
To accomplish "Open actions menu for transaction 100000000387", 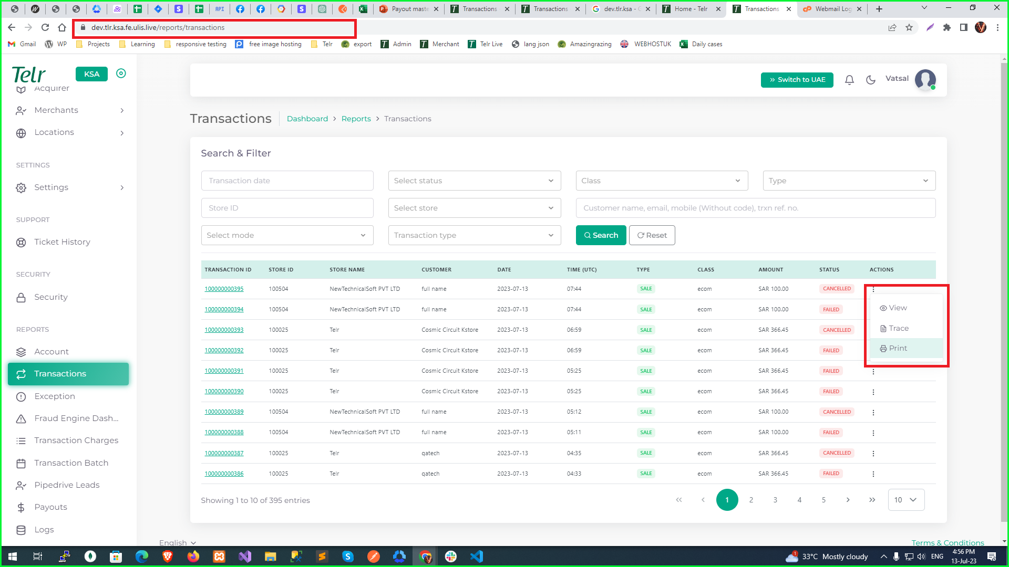I will coord(873,454).
